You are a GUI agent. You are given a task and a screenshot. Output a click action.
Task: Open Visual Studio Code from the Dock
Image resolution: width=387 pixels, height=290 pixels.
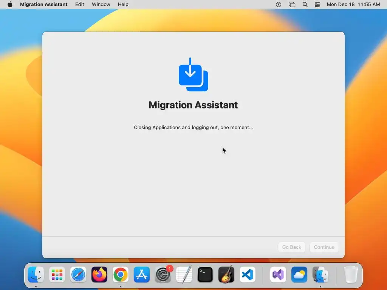coord(248,275)
